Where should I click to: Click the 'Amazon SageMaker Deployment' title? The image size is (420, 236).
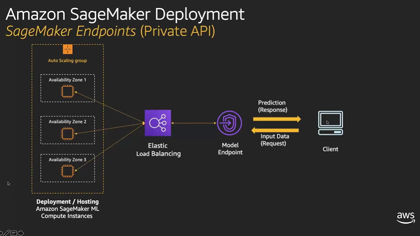coord(125,14)
